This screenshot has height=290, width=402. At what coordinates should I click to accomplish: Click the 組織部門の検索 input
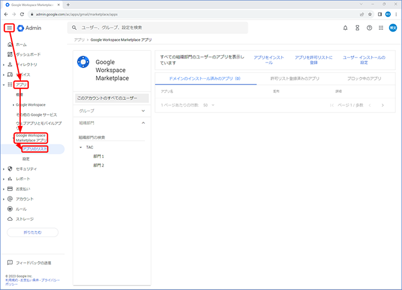tap(112, 137)
